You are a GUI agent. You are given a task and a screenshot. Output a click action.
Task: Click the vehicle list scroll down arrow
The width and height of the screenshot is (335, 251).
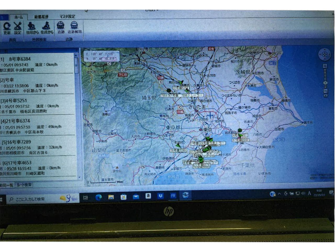(x=80, y=177)
